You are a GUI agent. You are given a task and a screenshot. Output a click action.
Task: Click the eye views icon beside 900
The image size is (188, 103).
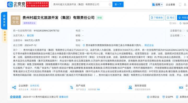(x=171, y=23)
